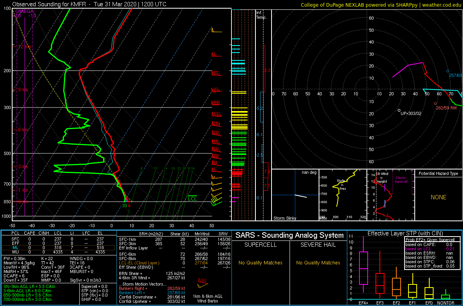
Task: Click the 500 pressure level axis label
Action: pyautogui.click(x=6, y=153)
